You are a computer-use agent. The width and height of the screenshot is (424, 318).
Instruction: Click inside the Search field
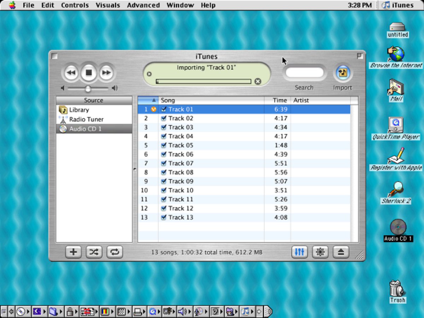(x=304, y=72)
